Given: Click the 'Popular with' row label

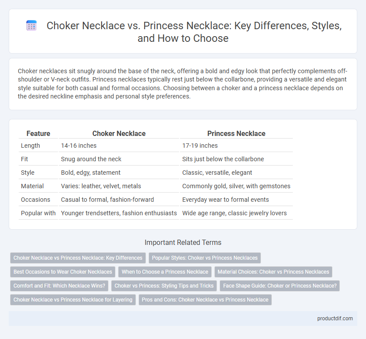Looking at the screenshot, I should point(38,213).
